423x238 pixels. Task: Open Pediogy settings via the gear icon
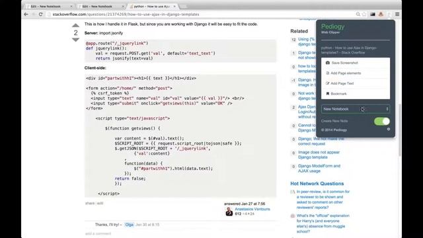pyautogui.click(x=389, y=130)
